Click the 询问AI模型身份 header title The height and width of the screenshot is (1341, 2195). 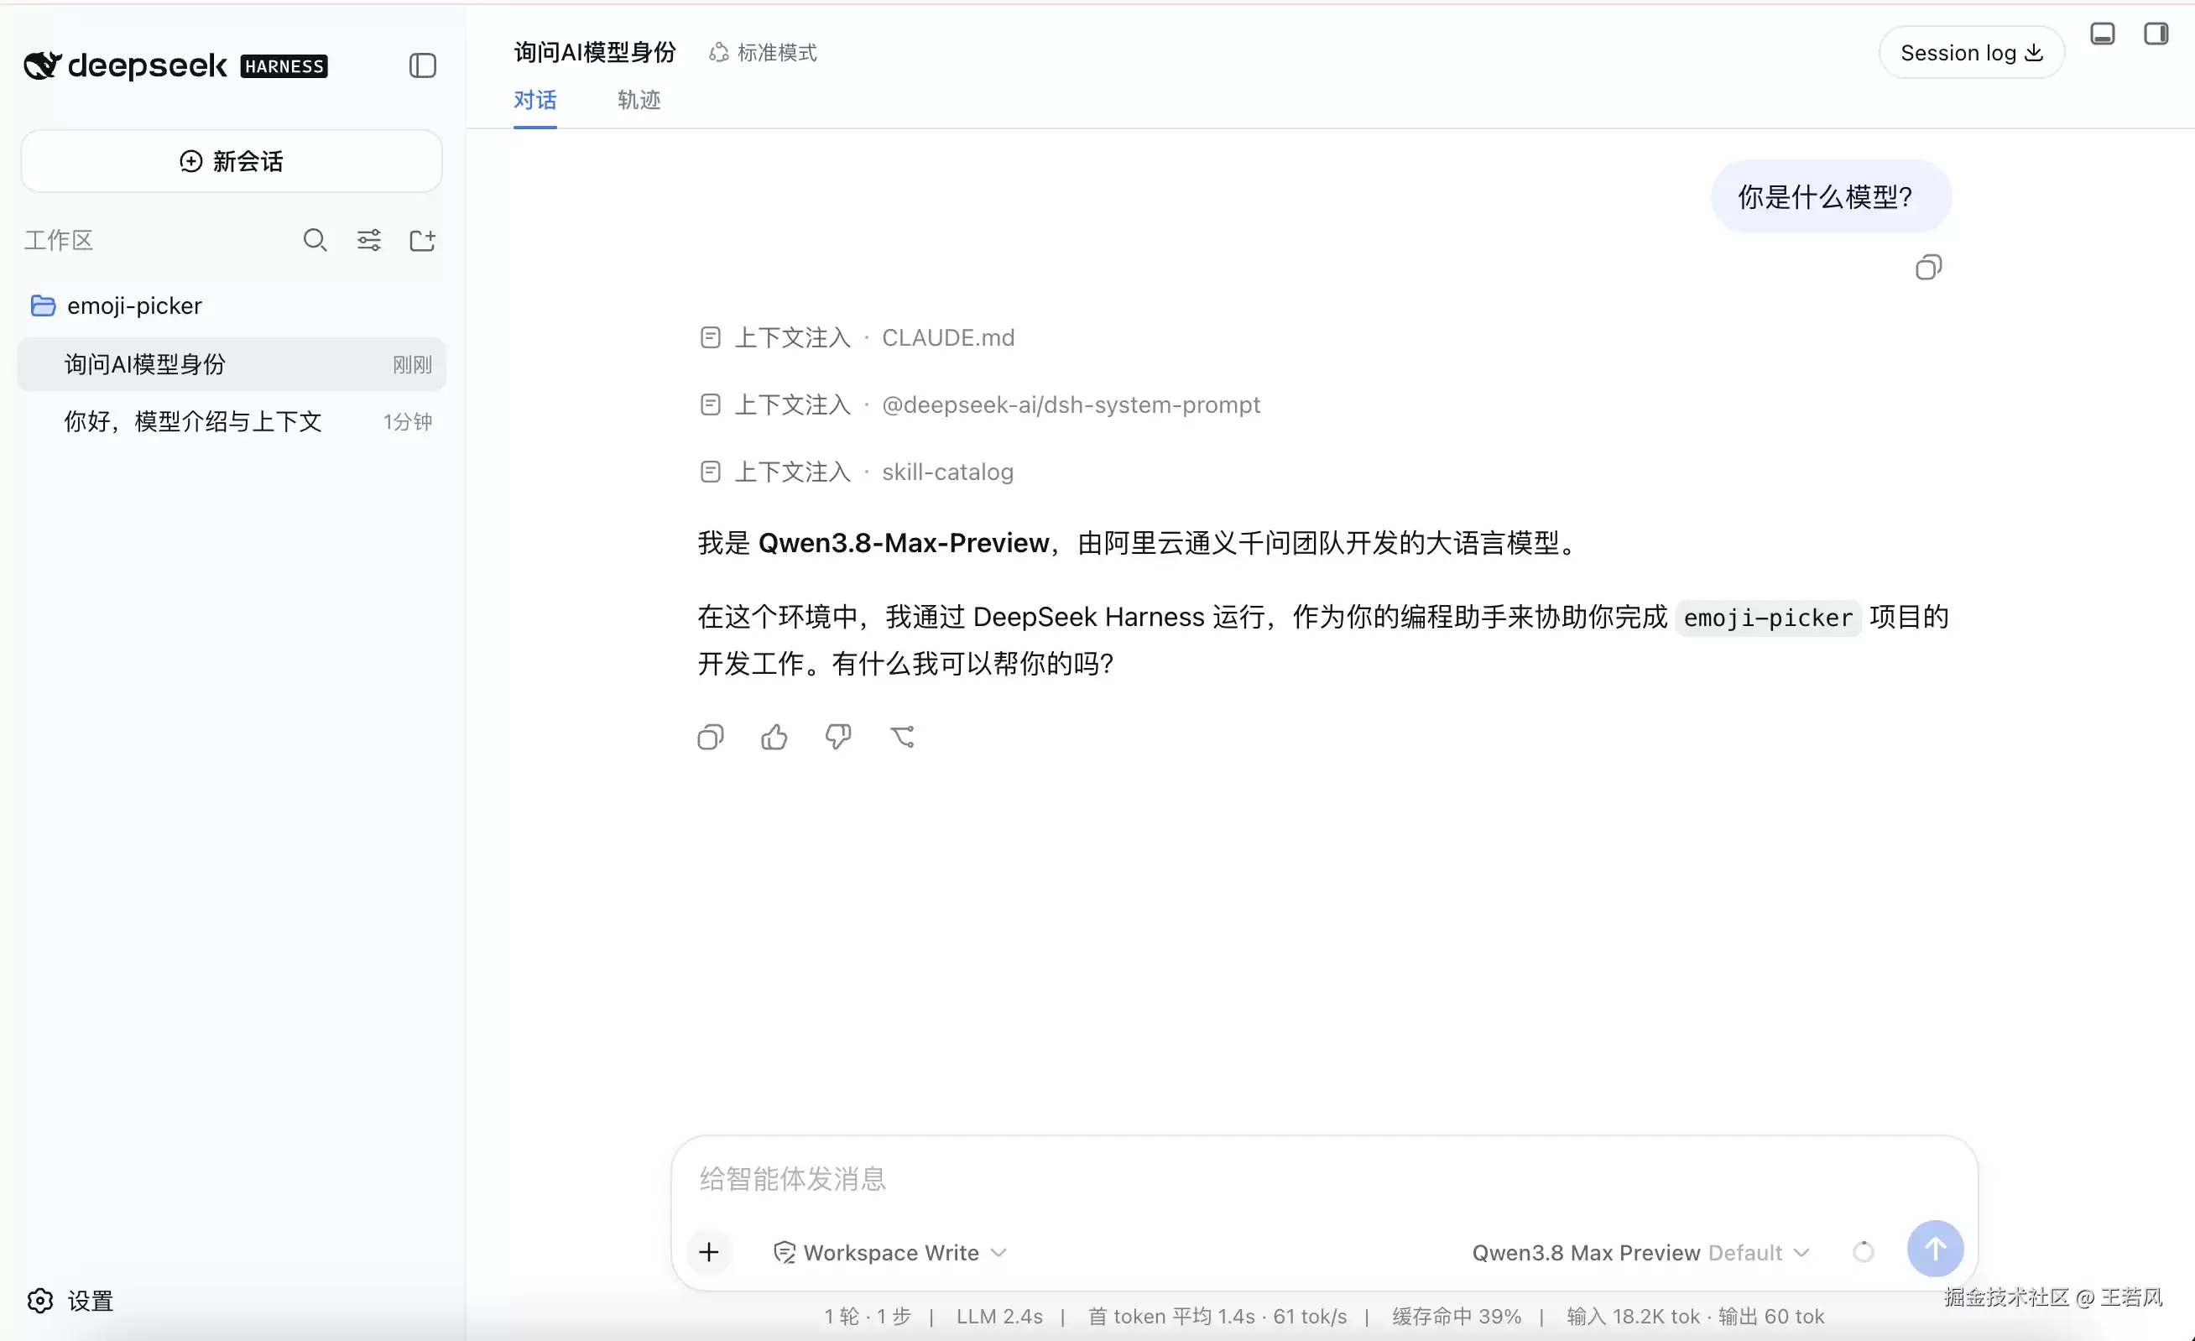coord(595,53)
